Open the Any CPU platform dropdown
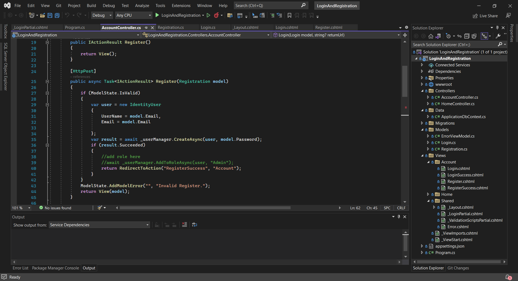Screen dimensions: 518x281 [x=149, y=15]
